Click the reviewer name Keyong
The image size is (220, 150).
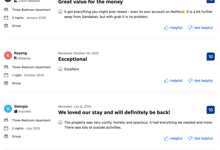pos(21,53)
